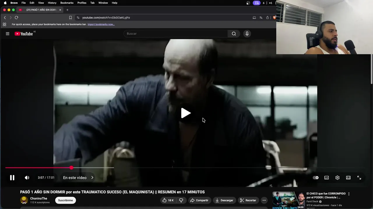Pause the video from the control bar

click(x=12, y=178)
